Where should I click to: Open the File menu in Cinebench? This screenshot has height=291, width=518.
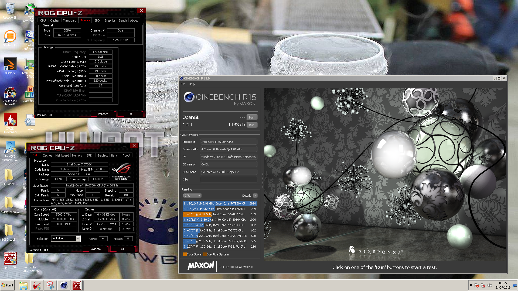click(183, 84)
